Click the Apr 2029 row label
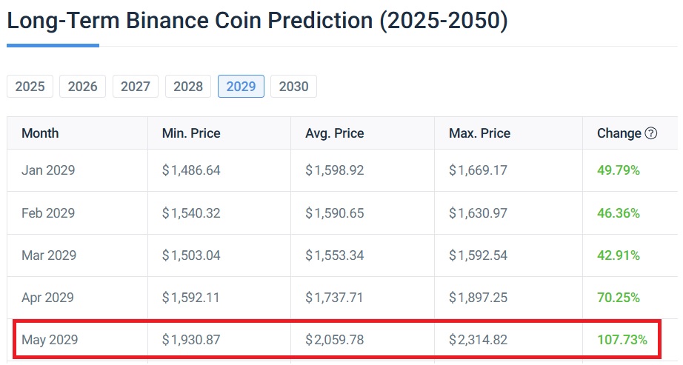 point(48,298)
